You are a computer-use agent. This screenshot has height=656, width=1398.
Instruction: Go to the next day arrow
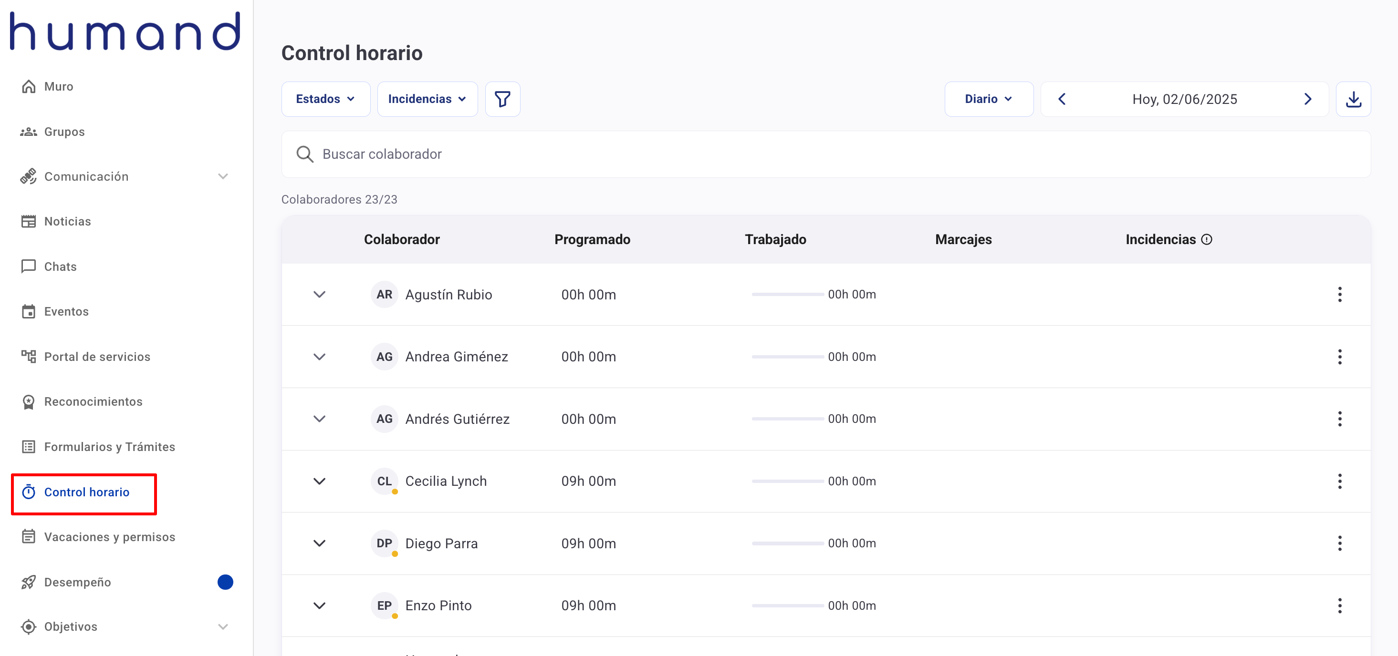(1307, 99)
